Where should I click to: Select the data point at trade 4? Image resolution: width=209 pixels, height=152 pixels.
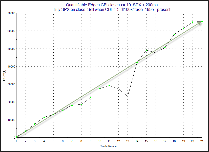tap(44, 117)
